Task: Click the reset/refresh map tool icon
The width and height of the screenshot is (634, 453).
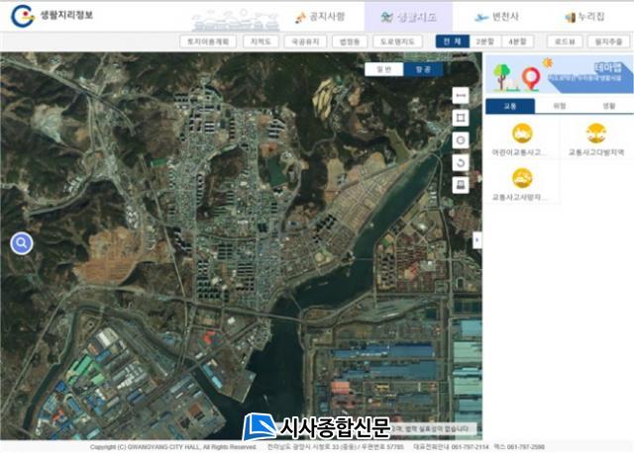Action: [460, 162]
